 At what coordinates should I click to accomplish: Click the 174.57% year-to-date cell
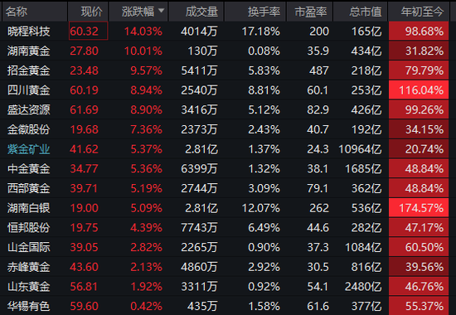419,208
